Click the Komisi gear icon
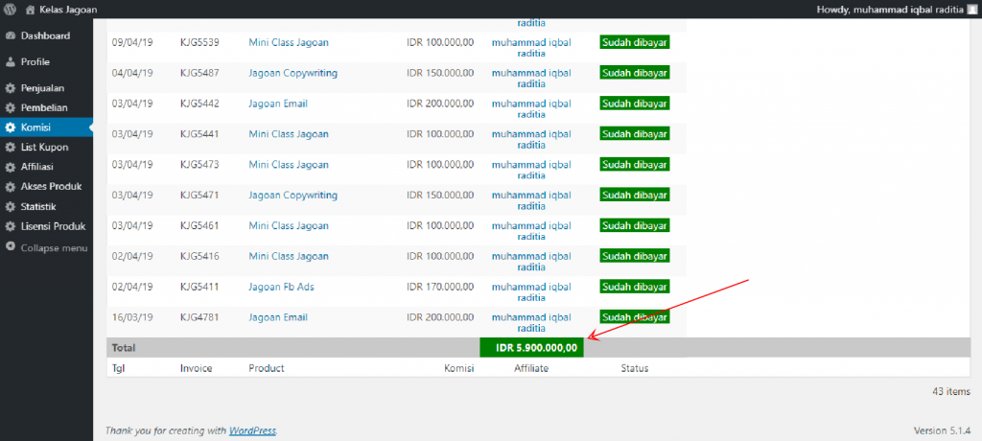Viewport: 982px width, 441px height. [10, 128]
